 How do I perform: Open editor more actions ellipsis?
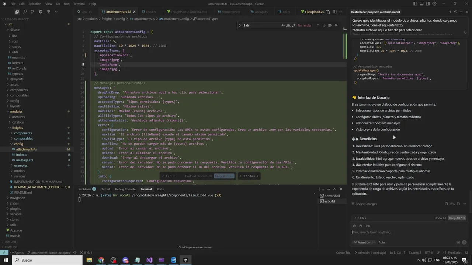(341, 12)
